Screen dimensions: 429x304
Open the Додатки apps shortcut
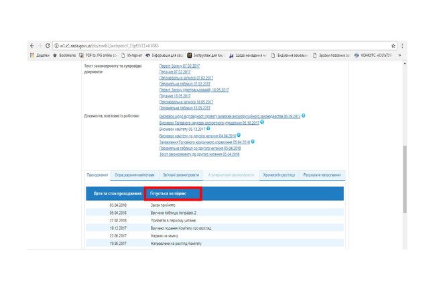coord(40,55)
